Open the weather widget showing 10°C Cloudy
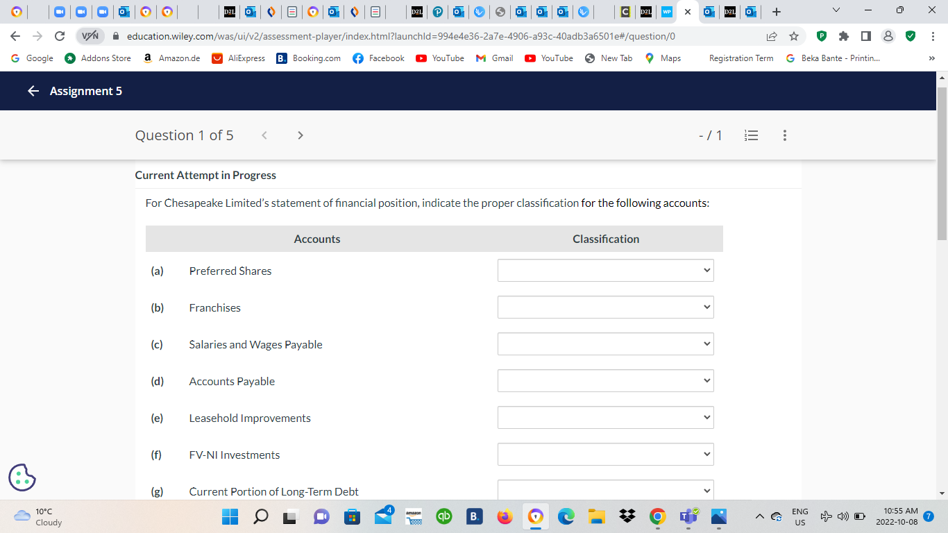 (38, 516)
